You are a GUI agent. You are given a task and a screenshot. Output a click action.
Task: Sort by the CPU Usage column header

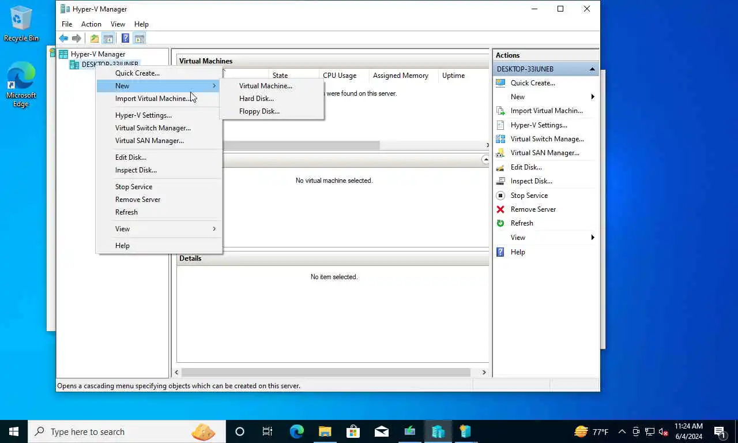coord(340,76)
